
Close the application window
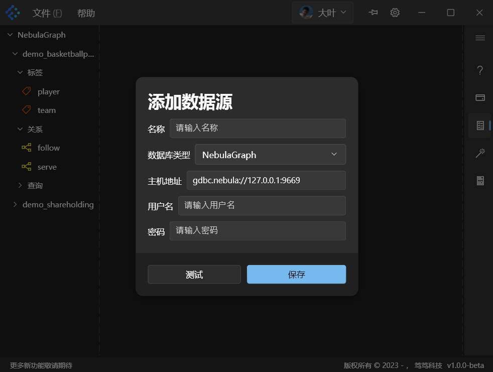479,13
